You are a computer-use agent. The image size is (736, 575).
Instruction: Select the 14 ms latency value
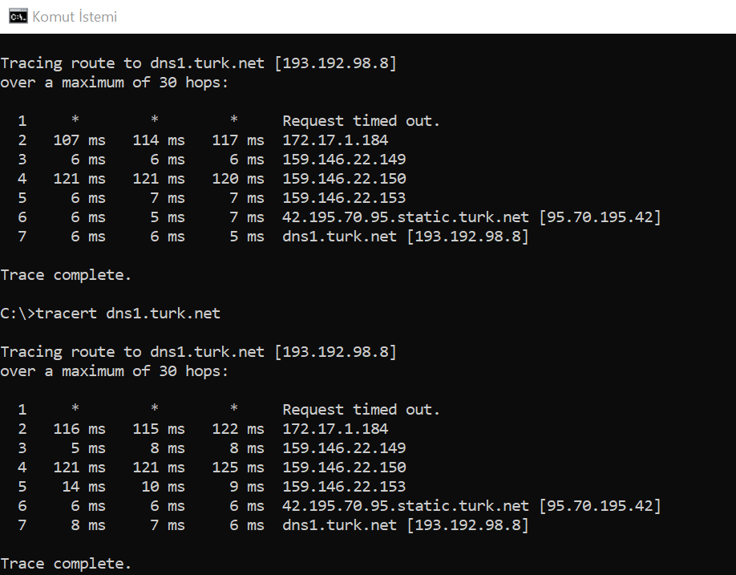[83, 486]
